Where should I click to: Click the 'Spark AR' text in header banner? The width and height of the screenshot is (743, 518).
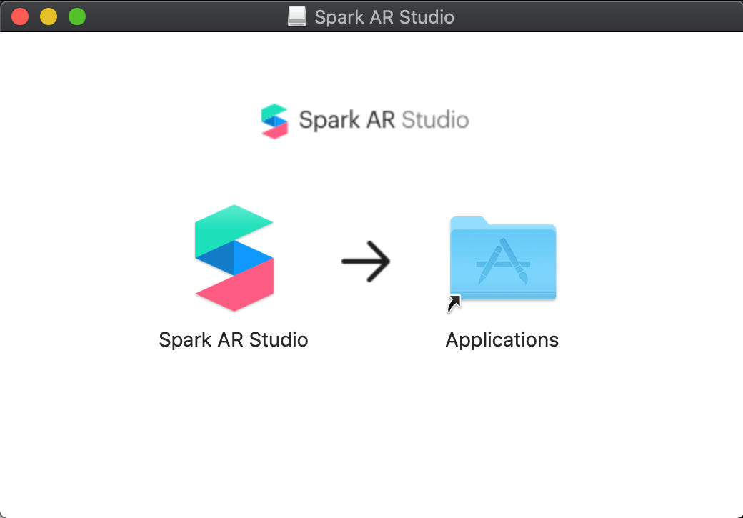[x=346, y=120]
